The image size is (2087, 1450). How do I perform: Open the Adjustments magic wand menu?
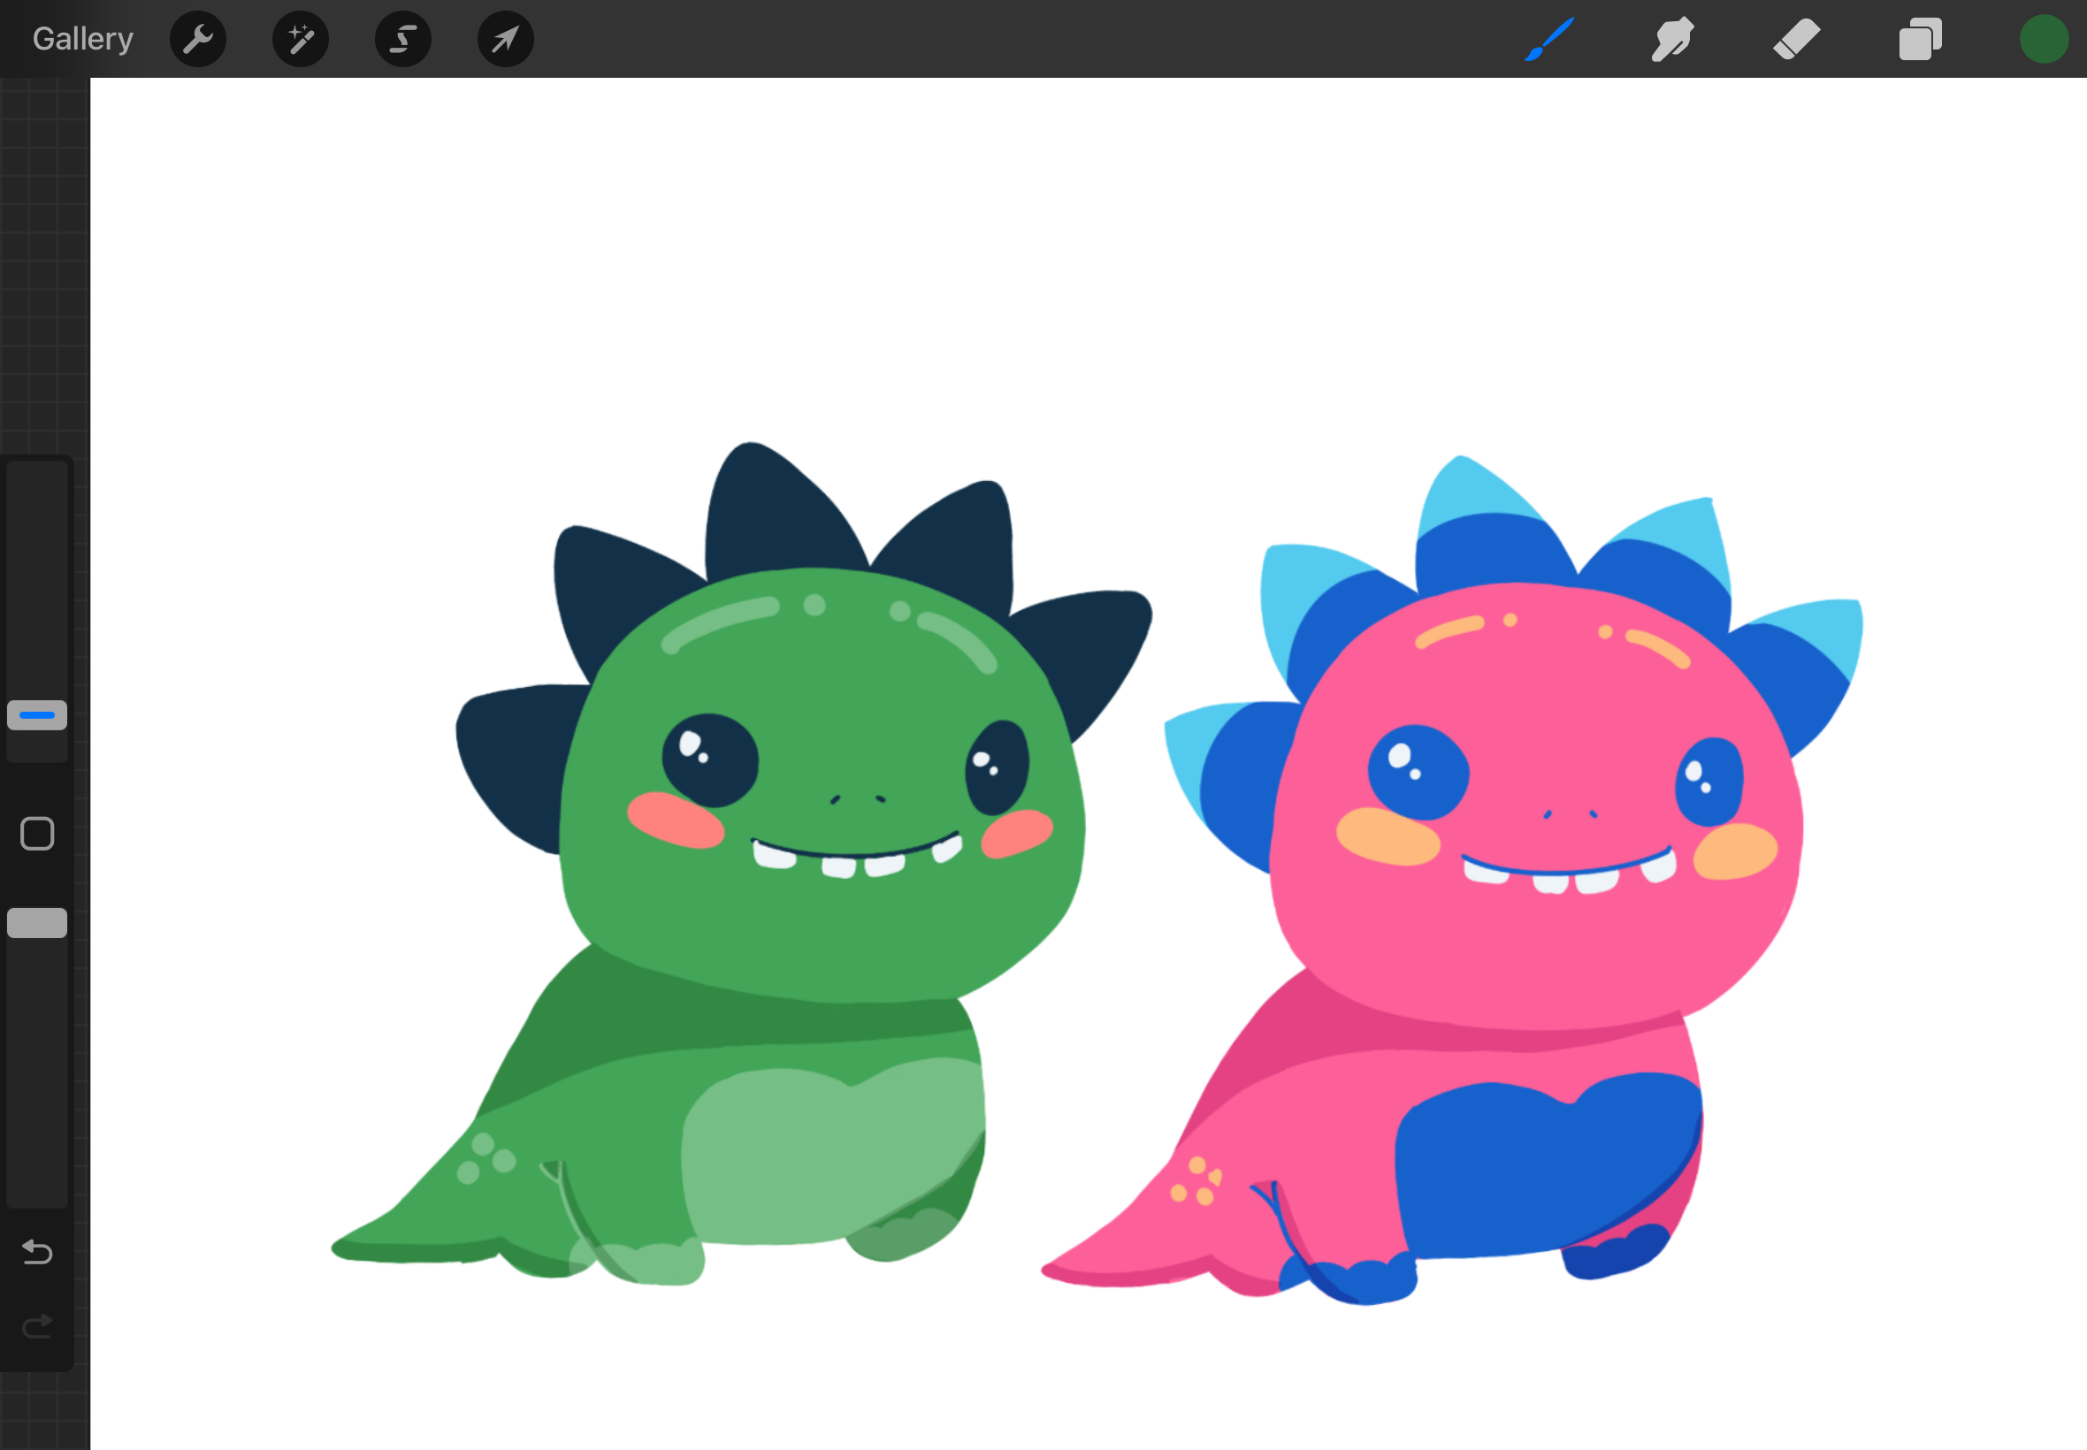click(x=301, y=39)
